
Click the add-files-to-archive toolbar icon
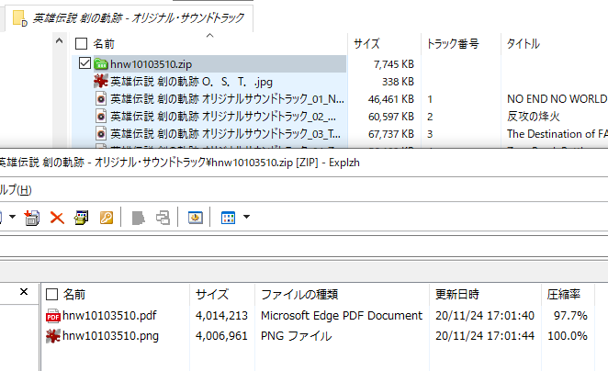tap(32, 218)
